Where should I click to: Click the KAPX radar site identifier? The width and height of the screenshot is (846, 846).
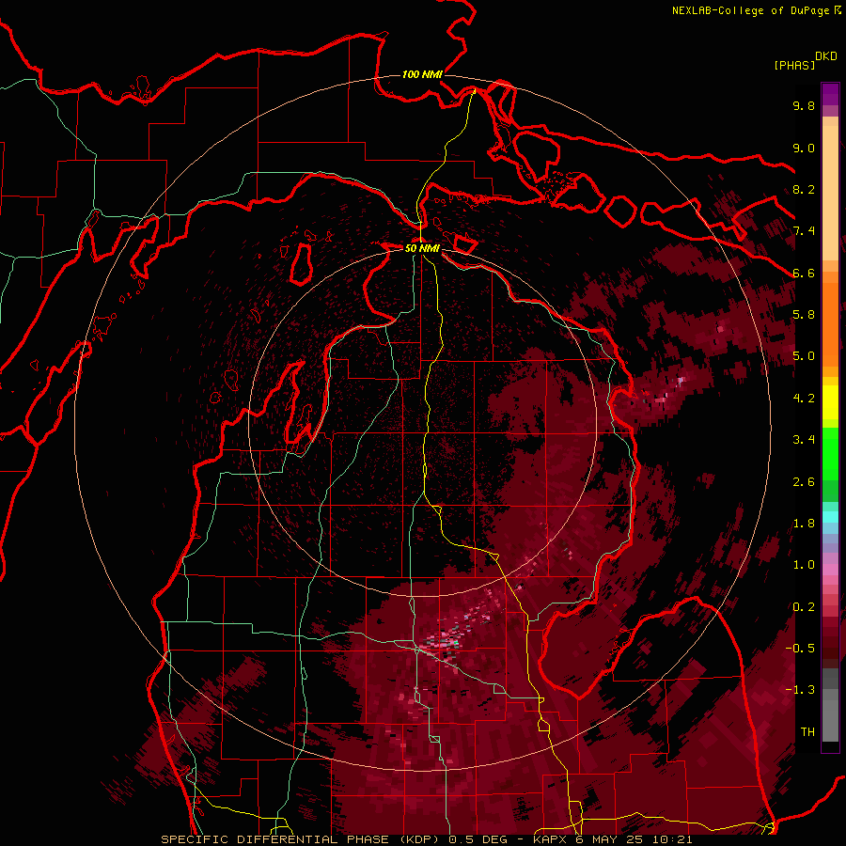click(551, 839)
